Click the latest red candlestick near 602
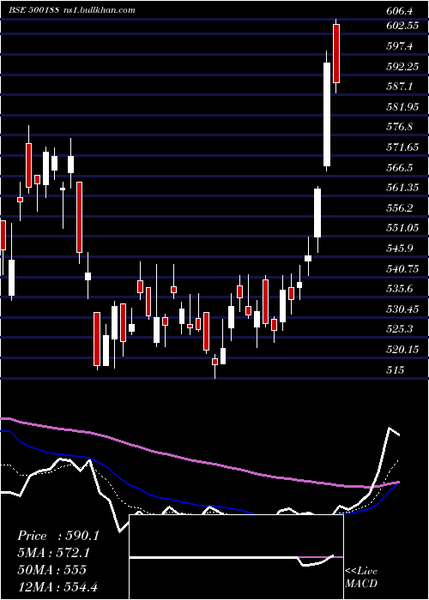The image size is (429, 600). [x=336, y=53]
